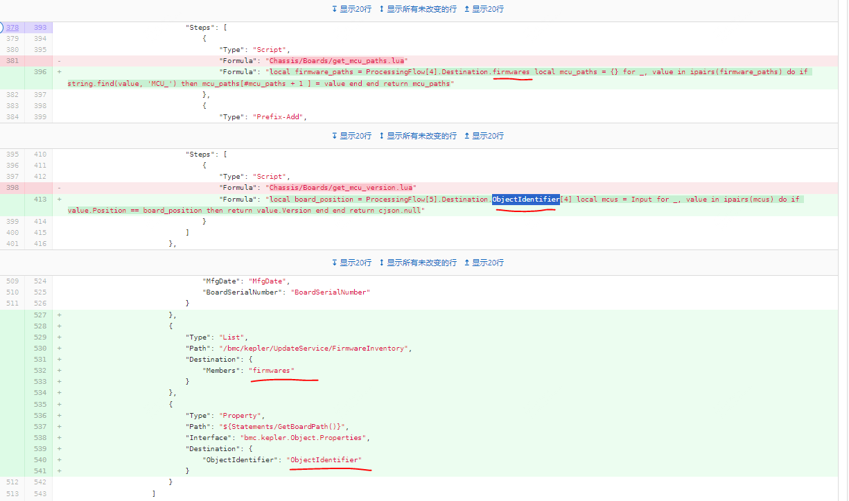Click up-arrow 显示20行 above line 509
849x501 pixels.
pyautogui.click(x=483, y=263)
